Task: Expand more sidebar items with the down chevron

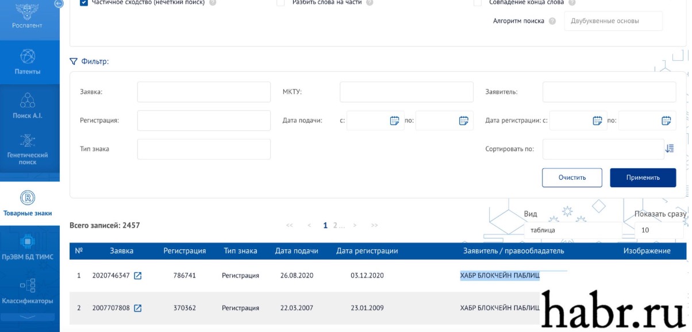Action: tap(28, 317)
